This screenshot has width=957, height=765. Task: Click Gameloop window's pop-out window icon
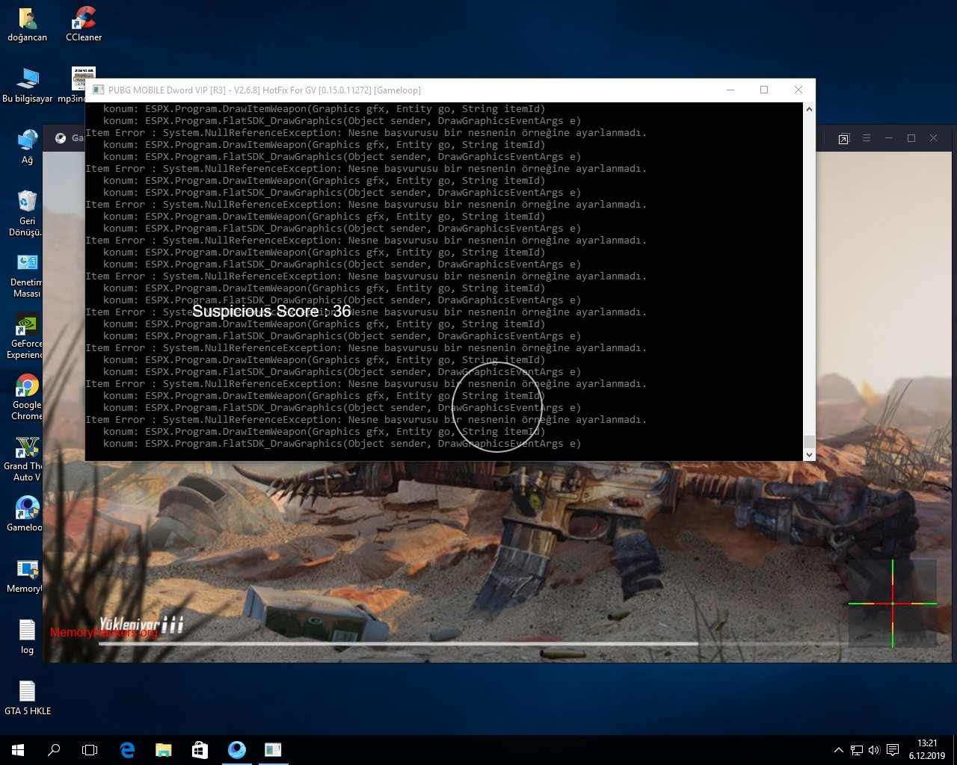click(x=843, y=139)
